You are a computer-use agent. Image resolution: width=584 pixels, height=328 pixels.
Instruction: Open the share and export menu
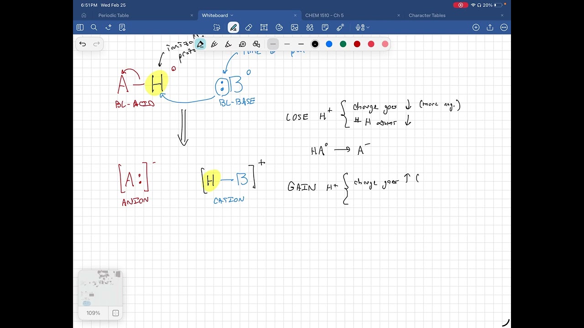(x=490, y=27)
